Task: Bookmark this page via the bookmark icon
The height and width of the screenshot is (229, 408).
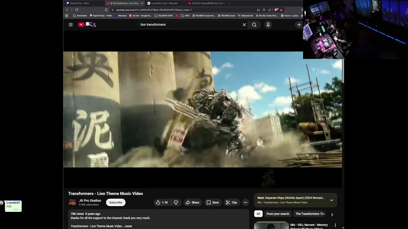Action: click(x=106, y=10)
